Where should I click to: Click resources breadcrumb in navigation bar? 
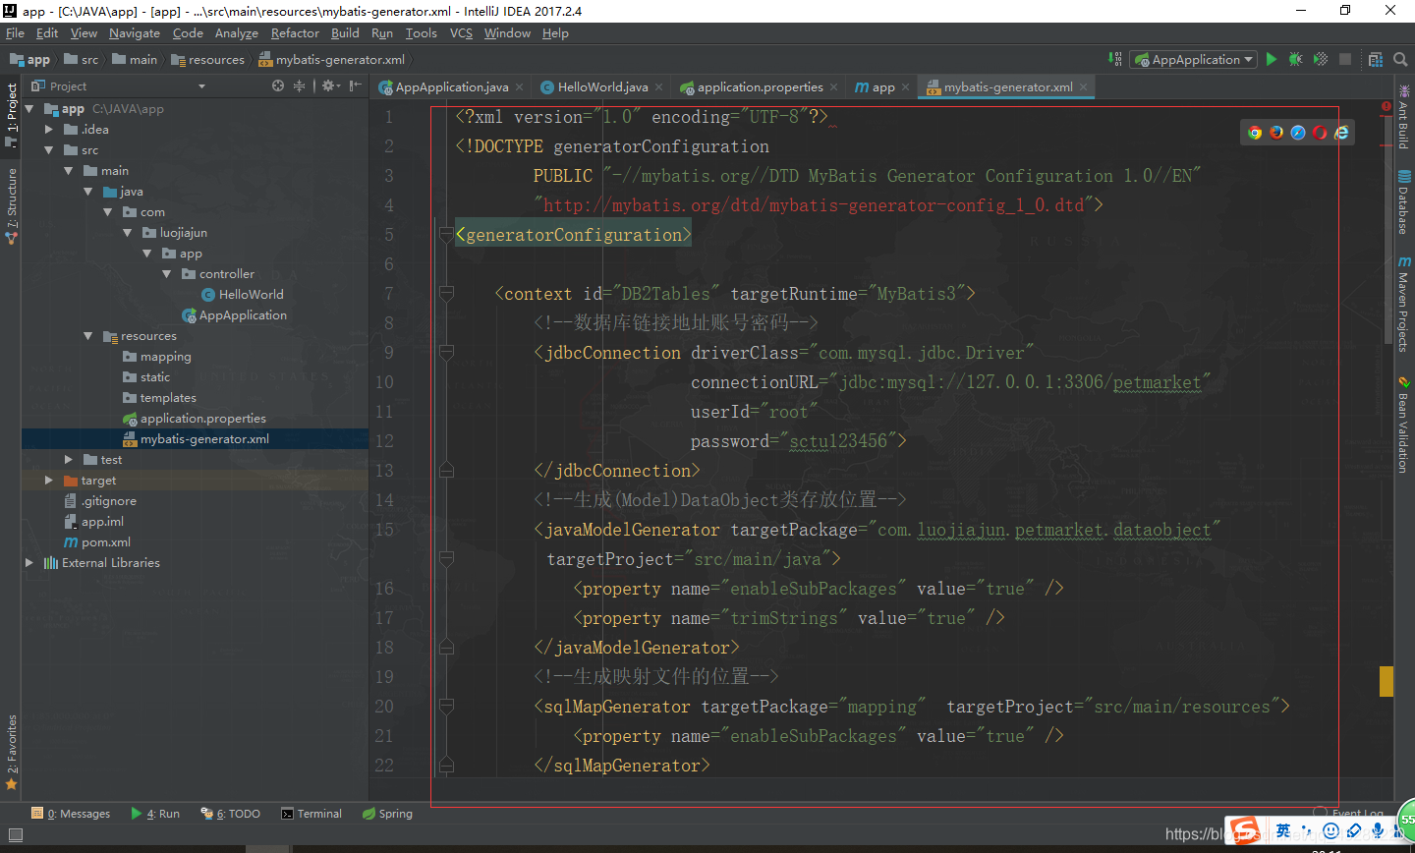pos(208,60)
